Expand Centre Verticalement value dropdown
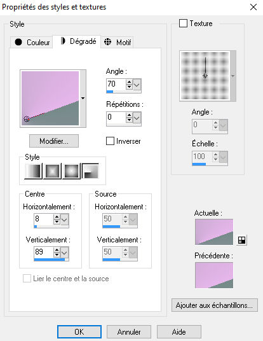This screenshot has height=341, width=263. pos(64,253)
